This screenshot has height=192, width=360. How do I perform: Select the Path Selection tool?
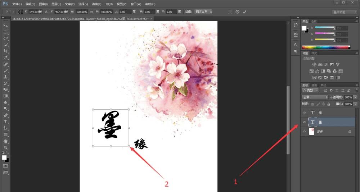pyautogui.click(x=5, y=128)
